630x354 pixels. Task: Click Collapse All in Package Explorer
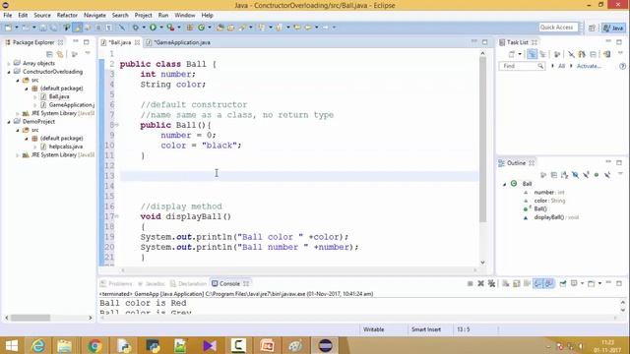tap(49, 54)
